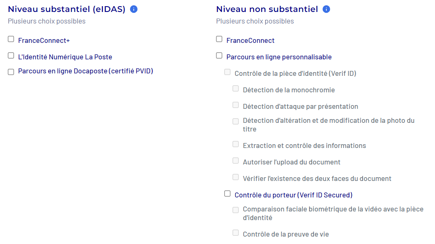435x244 pixels.
Task: Check Parcours en ligne personnalisable
Action: pos(219,56)
